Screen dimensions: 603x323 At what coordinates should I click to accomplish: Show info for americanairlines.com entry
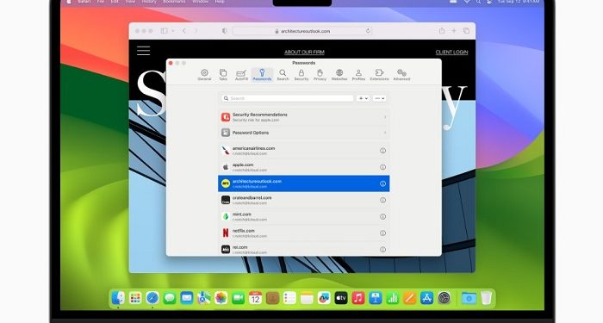(x=382, y=151)
